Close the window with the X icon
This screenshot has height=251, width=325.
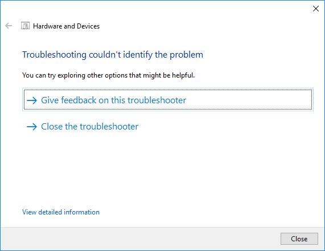(316, 9)
